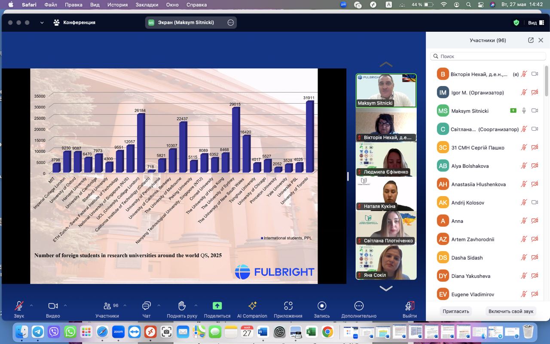Pop out the Участники panel

pyautogui.click(x=531, y=40)
